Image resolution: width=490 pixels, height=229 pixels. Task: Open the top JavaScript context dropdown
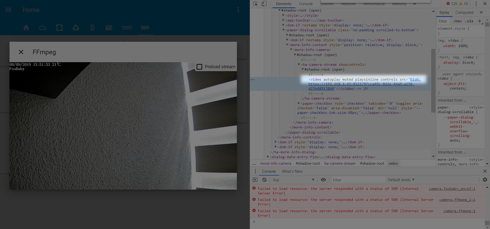(x=293, y=180)
